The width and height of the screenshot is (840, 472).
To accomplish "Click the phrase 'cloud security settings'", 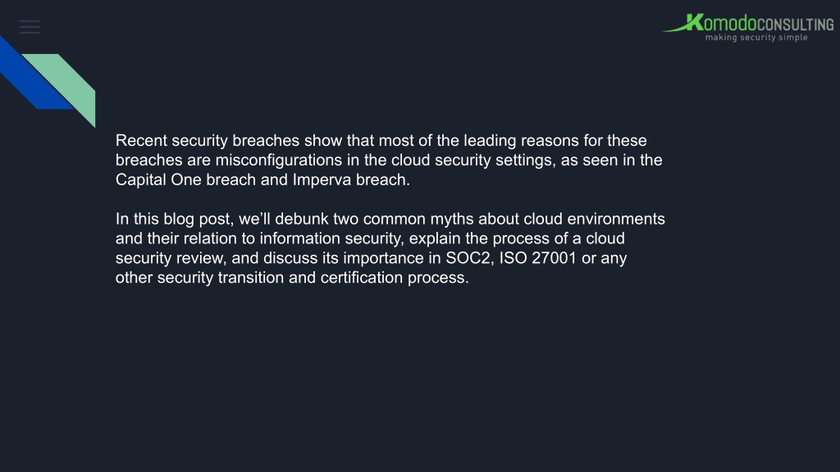I will pos(473,160).
